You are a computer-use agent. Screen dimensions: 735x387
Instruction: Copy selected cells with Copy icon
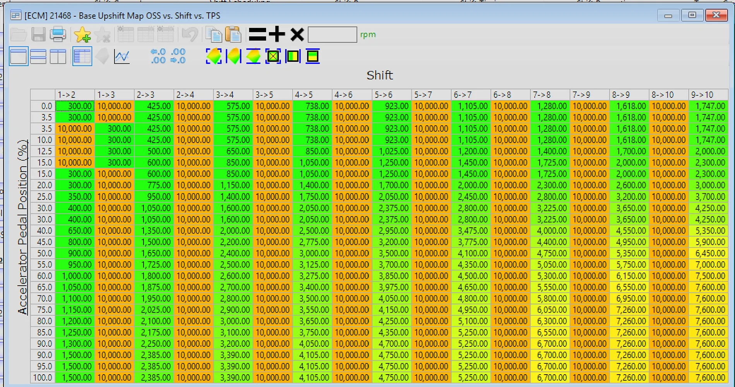coord(214,34)
